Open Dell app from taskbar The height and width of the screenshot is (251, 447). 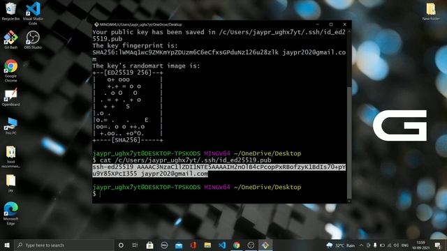point(164,245)
